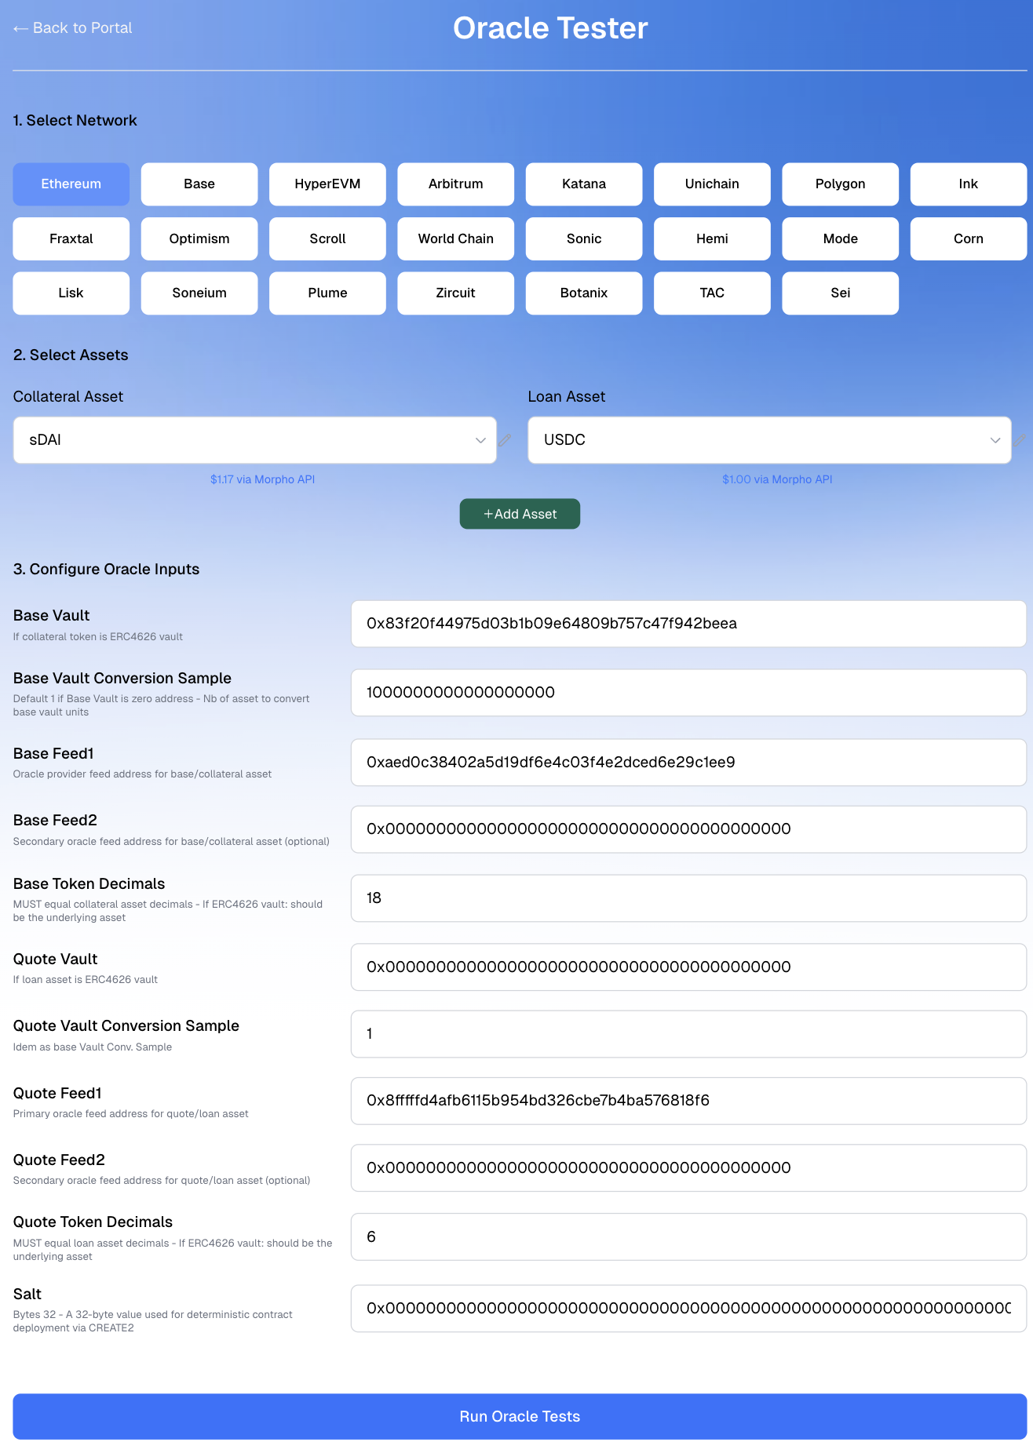The height and width of the screenshot is (1453, 1033).
Task: Switch network to Base
Action: click(199, 184)
